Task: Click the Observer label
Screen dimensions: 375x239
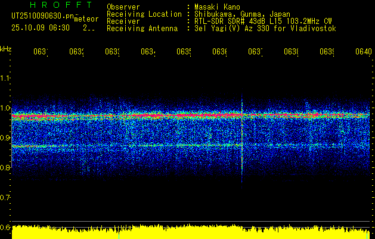Action: [x=123, y=7]
